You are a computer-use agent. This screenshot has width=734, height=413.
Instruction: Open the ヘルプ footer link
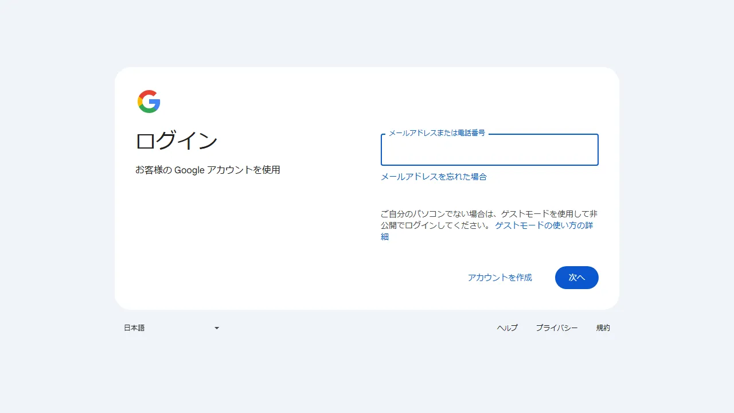coord(506,328)
